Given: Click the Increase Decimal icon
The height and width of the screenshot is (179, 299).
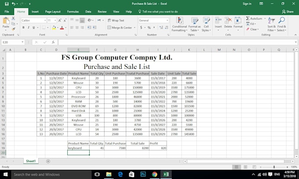Looking at the screenshot, I should click(161, 28).
